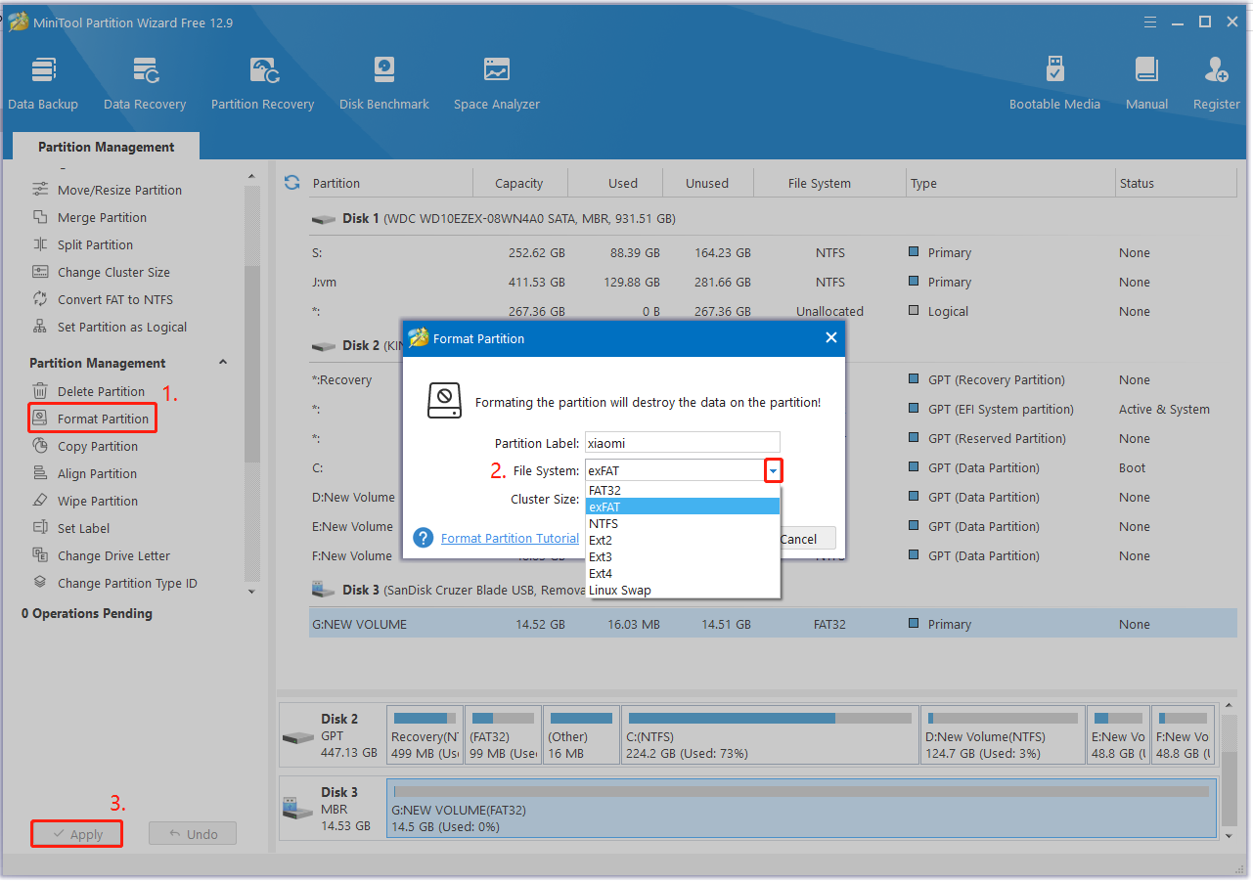Close the Format Partition dialog
Image resolution: width=1253 pixels, height=882 pixels.
[830, 338]
